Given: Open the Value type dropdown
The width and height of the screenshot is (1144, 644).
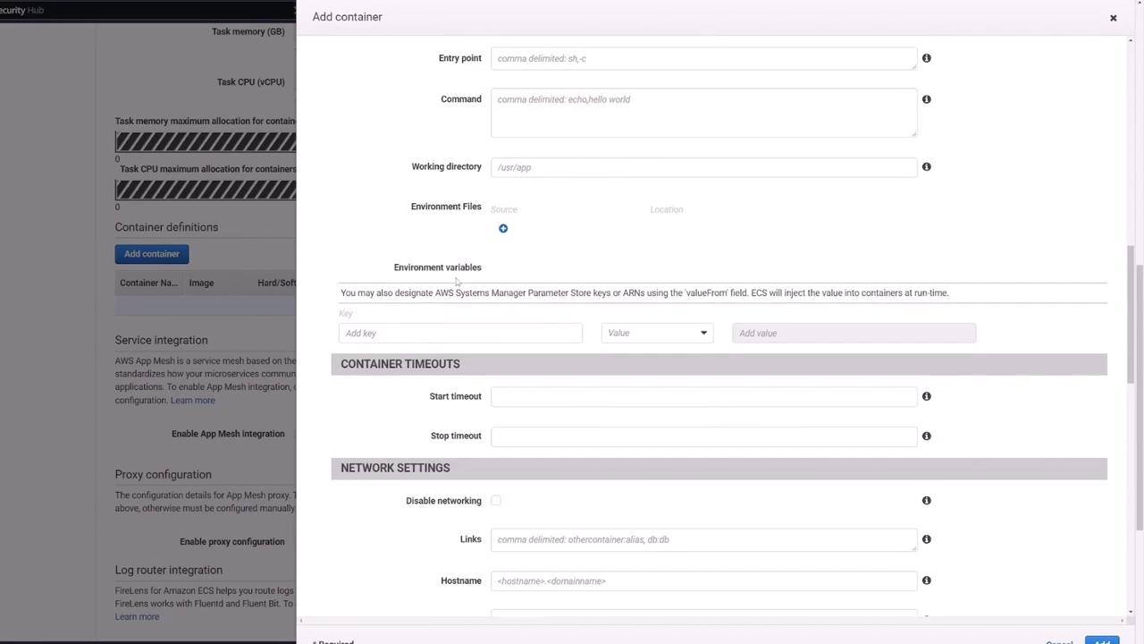Looking at the screenshot, I should (657, 333).
